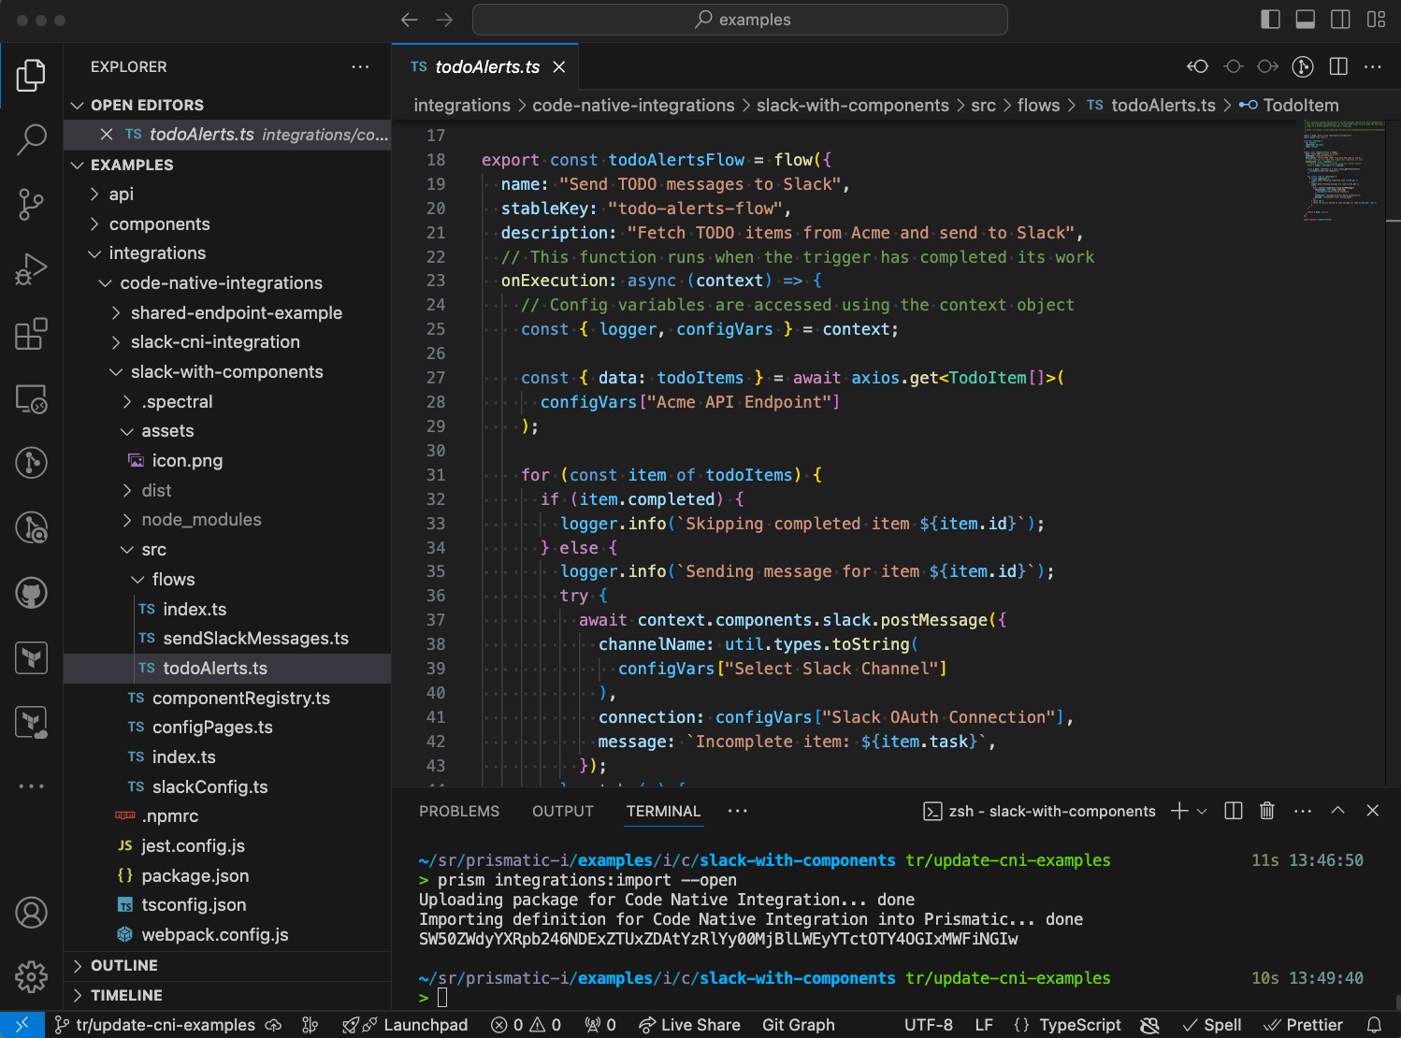
Task: Toggle the primary sidebar visibility
Action: pos(1269,19)
